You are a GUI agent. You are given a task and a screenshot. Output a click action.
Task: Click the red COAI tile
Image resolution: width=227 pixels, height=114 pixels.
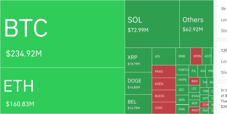tap(164, 108)
